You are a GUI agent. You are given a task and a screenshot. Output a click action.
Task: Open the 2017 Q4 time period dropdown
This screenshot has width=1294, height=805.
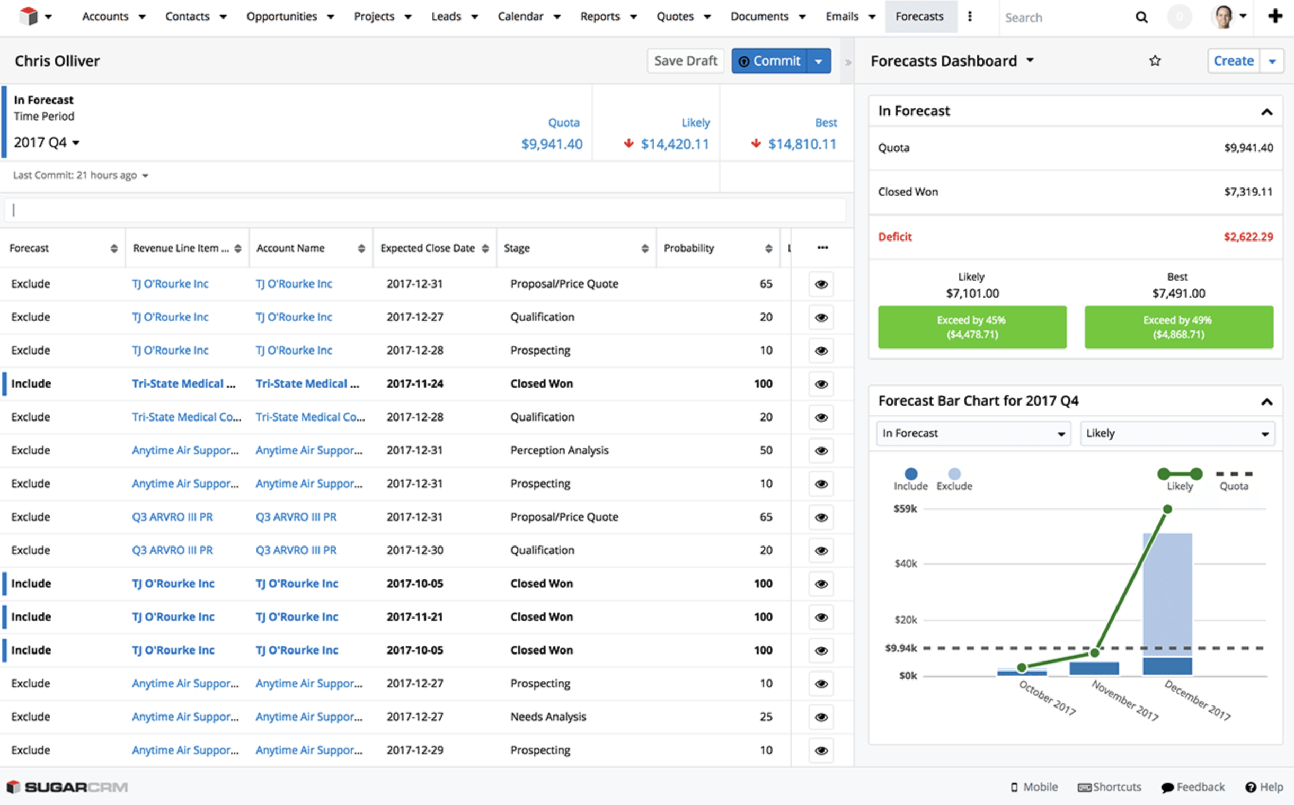point(47,142)
